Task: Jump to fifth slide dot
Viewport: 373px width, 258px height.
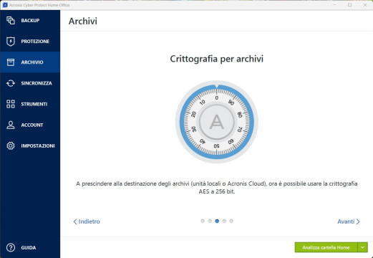Action: tap(231, 221)
